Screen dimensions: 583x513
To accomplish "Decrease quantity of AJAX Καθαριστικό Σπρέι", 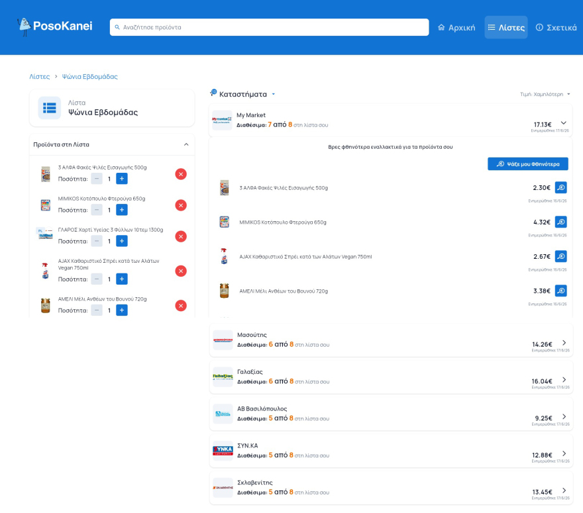I will tap(97, 279).
